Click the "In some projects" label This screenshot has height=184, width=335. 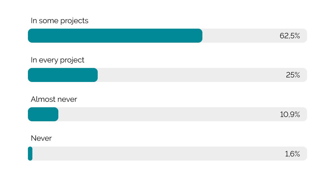point(59,21)
